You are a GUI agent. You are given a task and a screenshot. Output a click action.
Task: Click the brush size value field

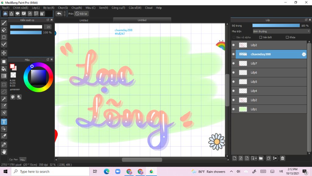click(48, 27)
